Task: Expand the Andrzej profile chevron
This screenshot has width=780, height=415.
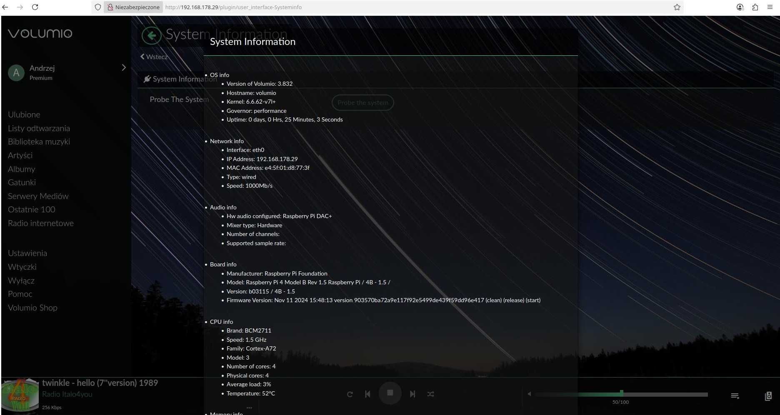Action: pyautogui.click(x=124, y=67)
